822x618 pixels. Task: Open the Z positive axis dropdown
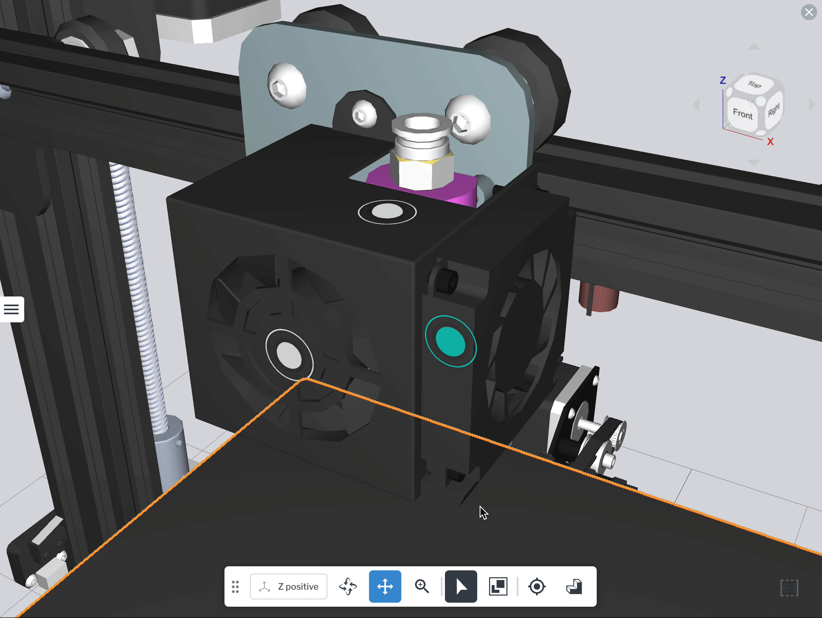tap(289, 586)
